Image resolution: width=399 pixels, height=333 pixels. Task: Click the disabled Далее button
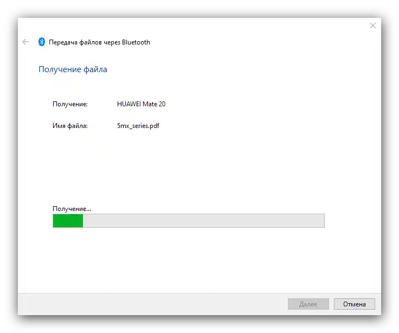coord(308,304)
